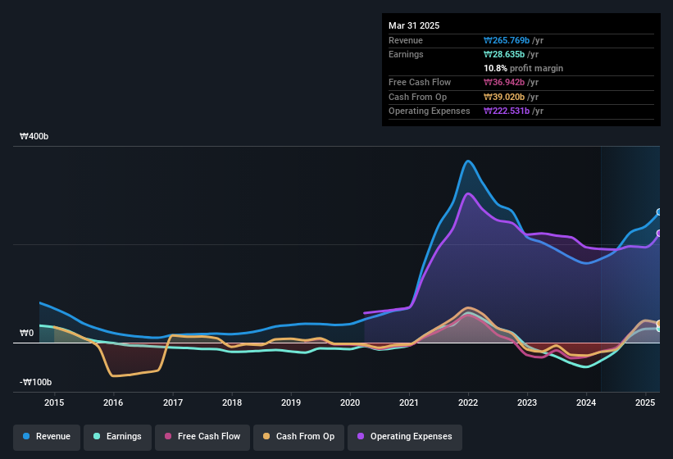Click the -₩100b y-axis label
The width and height of the screenshot is (673, 459).
(35, 382)
